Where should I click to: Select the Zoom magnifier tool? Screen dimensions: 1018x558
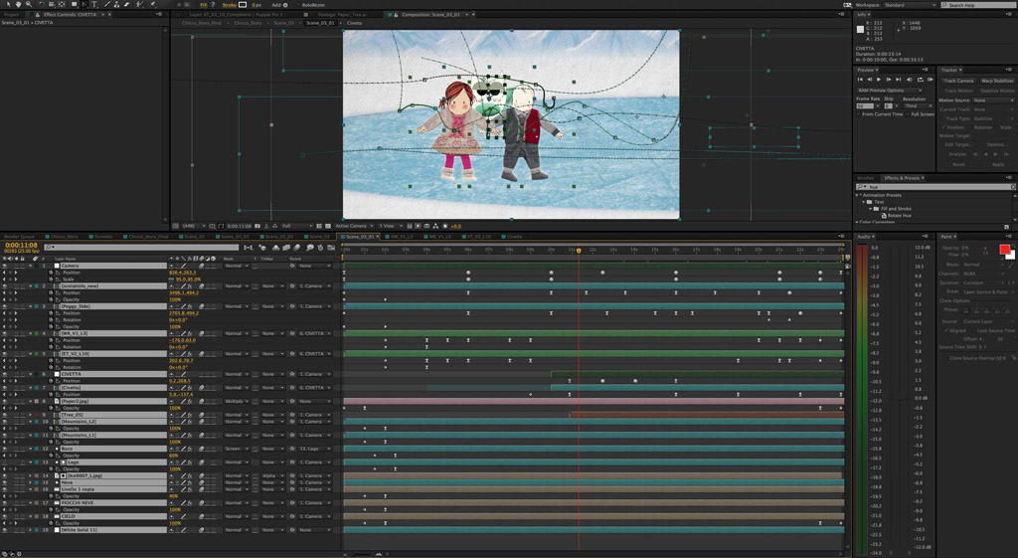point(29,4)
